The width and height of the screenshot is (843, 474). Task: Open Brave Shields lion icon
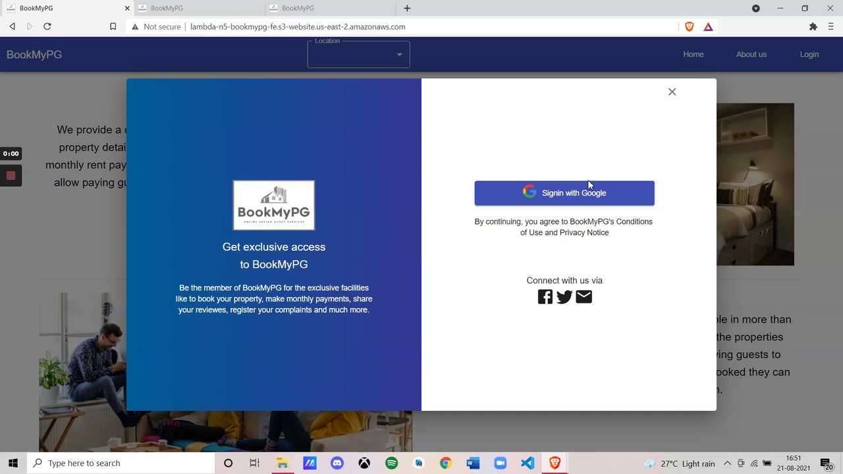[690, 27]
